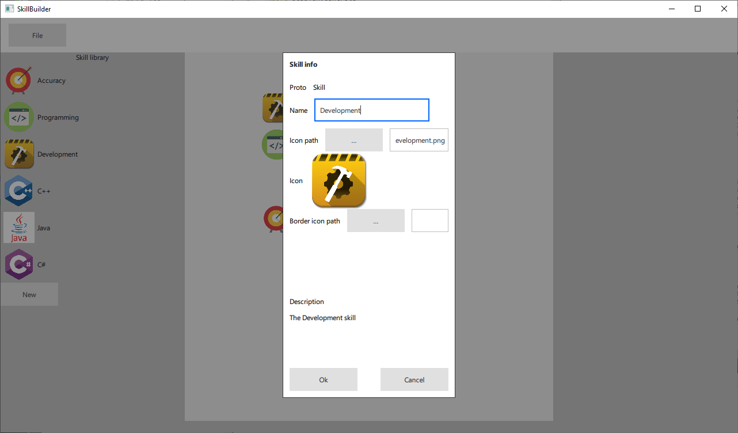Click the large Development icon preview in dialog
Image resolution: width=738 pixels, height=433 pixels.
click(338, 181)
